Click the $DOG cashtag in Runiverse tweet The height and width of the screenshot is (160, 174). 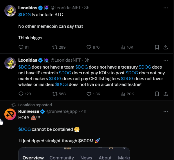coord(23,129)
